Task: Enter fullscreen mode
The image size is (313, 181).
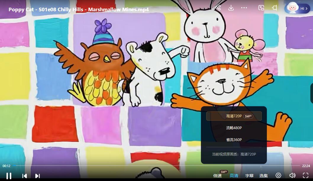Action: (x=306, y=175)
